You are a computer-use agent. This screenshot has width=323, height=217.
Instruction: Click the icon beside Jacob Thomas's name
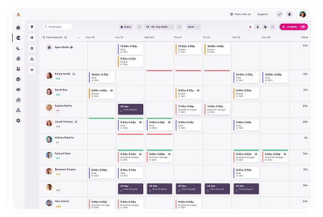click(76, 121)
